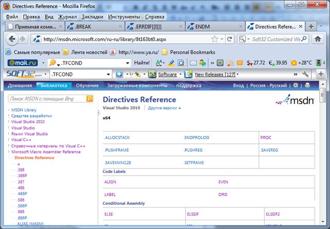Click the highlighter pen icon in Mail.ru toolbar
This screenshot has height=229, width=330.
(x=171, y=63)
